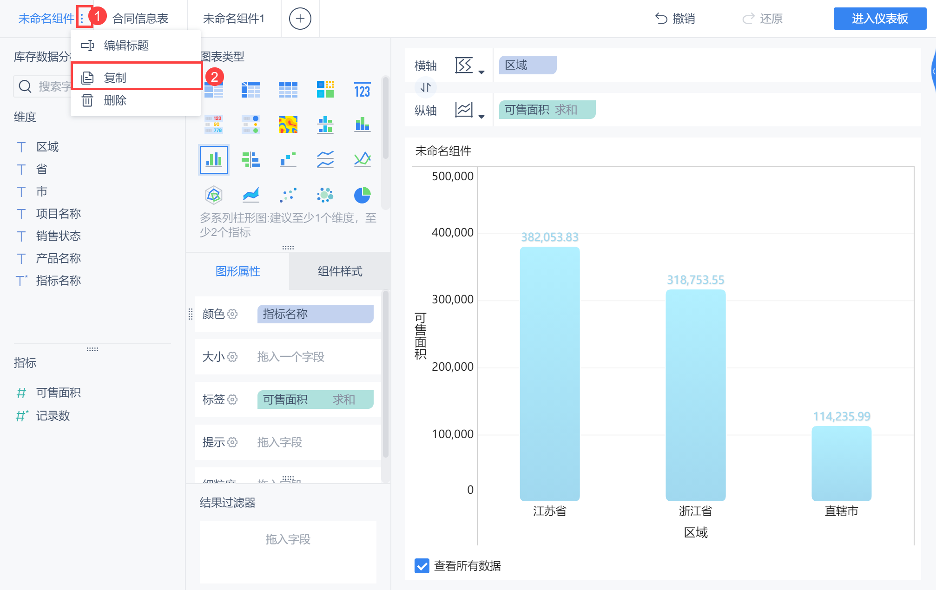Open the 未命名组件 three-dot menu
Viewport: 936px width, 590px height.
pyautogui.click(x=82, y=19)
